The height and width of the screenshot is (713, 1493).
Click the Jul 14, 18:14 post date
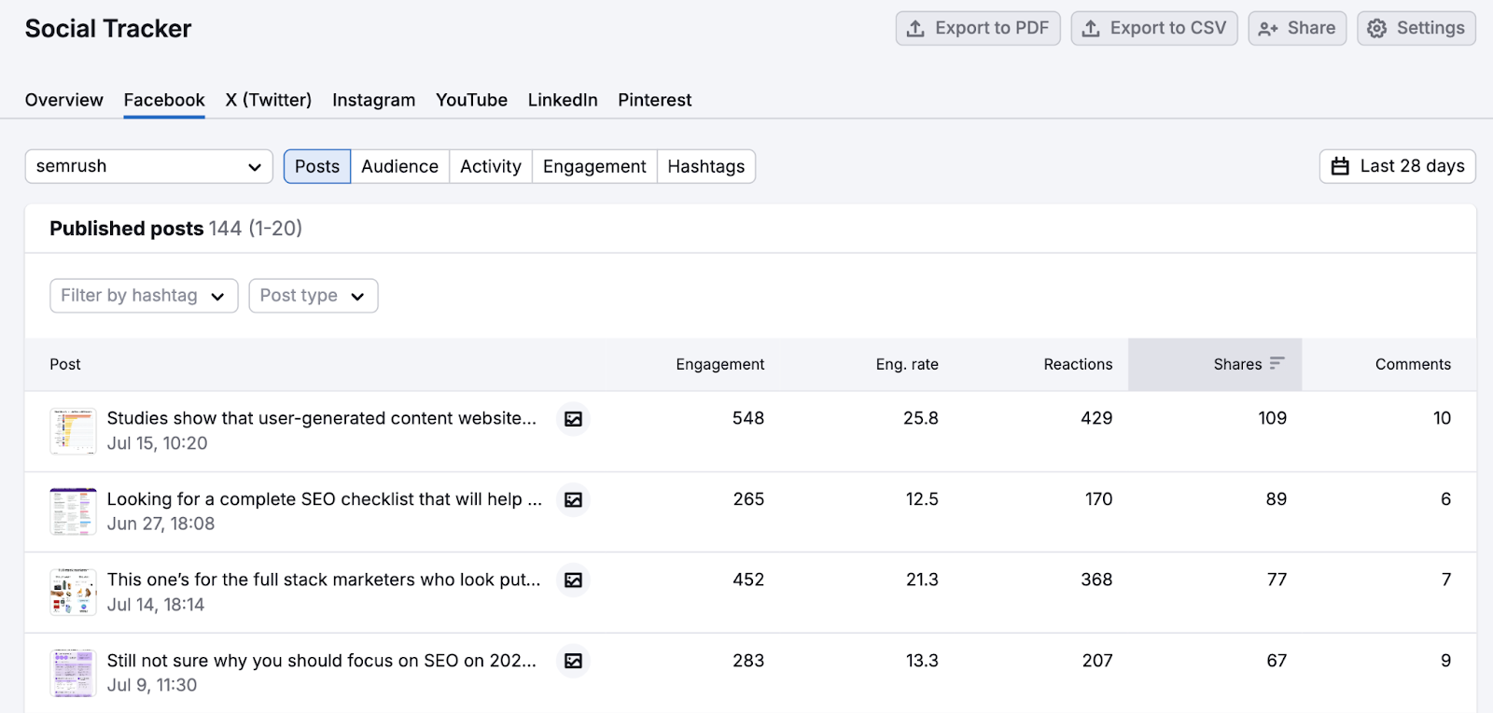coord(156,605)
